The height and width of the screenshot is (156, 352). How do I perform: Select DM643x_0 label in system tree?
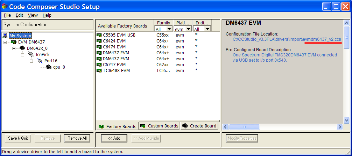click(37, 48)
